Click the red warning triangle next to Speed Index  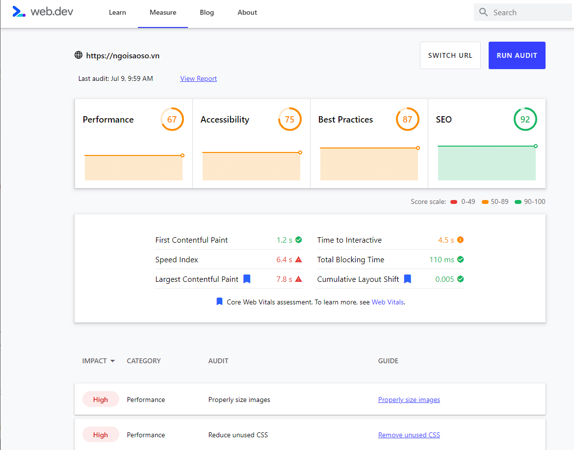pos(299,259)
